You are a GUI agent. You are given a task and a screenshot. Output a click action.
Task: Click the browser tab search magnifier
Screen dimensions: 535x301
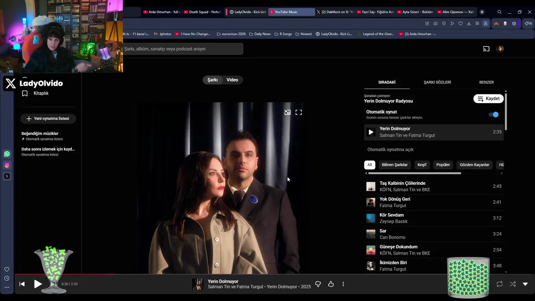coord(499,12)
